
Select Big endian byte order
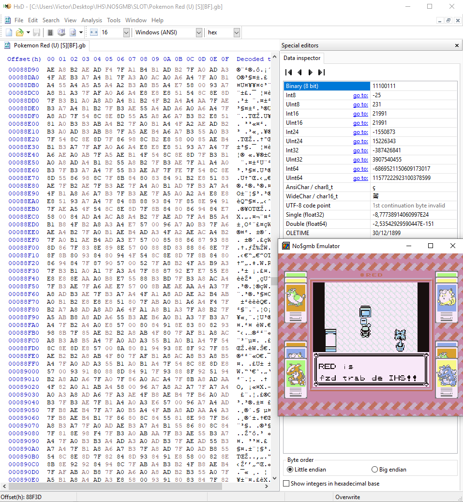tap(388, 469)
